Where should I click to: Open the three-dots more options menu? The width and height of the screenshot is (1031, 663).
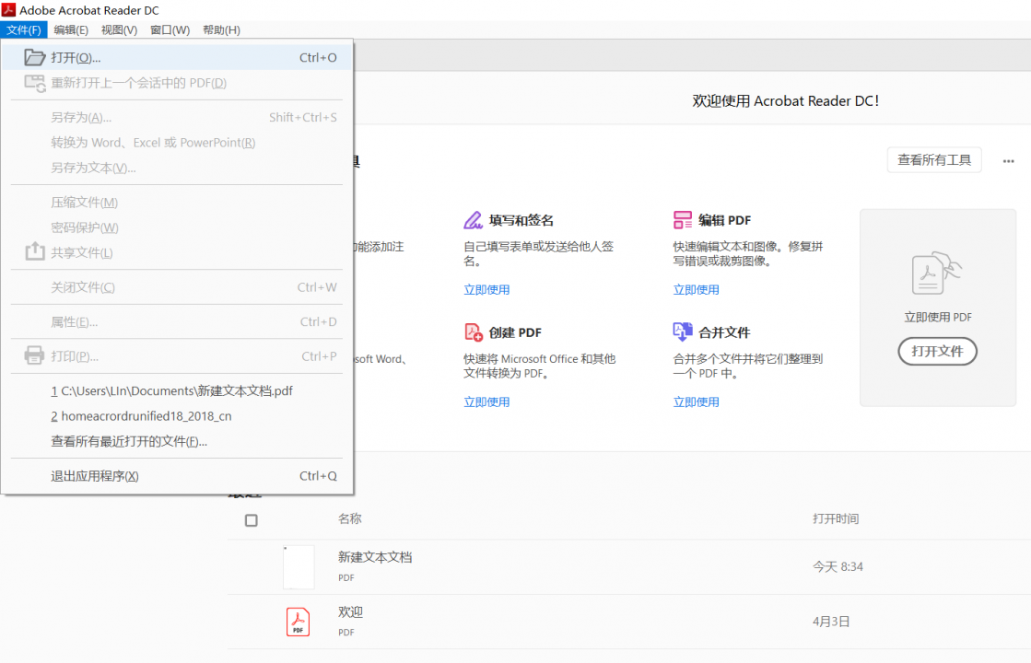tap(1008, 161)
